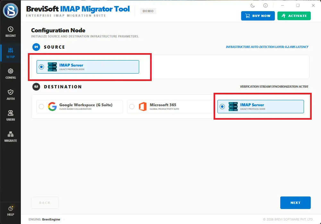Click the DEMO badge

pos(148,11)
